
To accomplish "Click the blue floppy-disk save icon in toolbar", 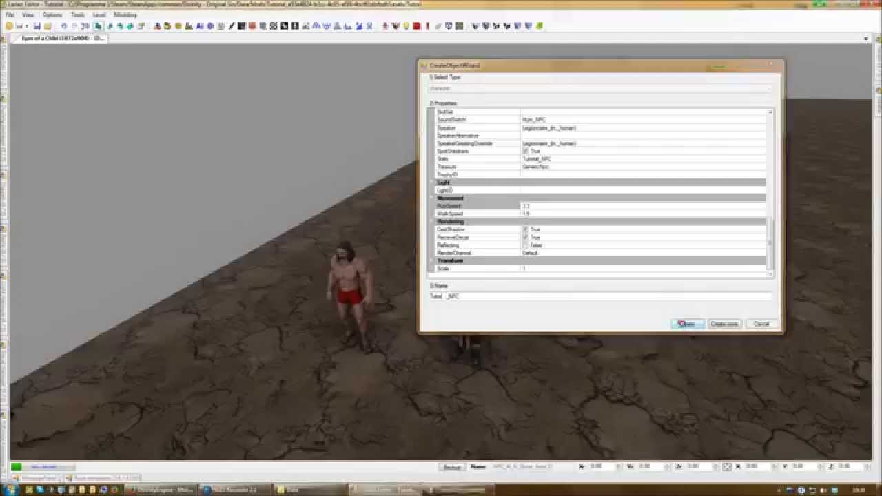I will tap(37, 26).
